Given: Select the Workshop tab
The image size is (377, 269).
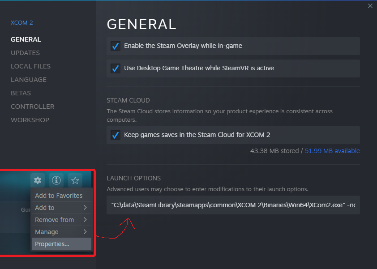Looking at the screenshot, I should tap(30, 120).
